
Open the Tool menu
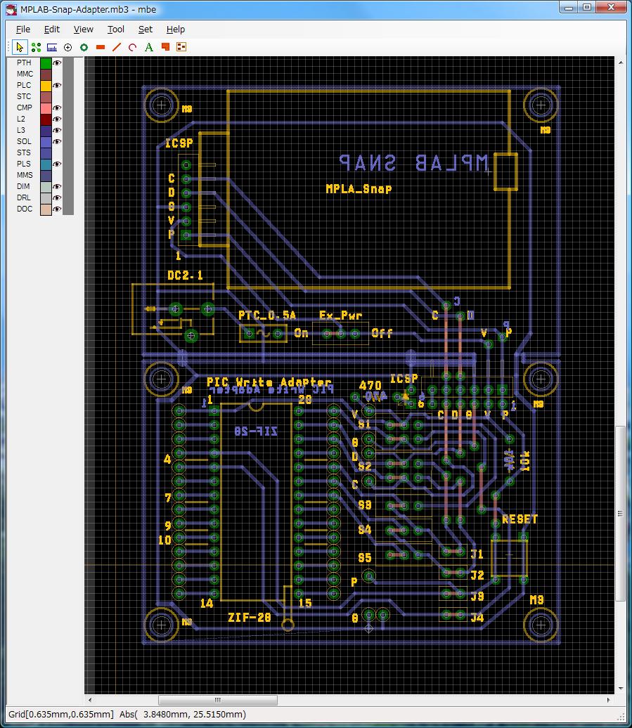(115, 30)
